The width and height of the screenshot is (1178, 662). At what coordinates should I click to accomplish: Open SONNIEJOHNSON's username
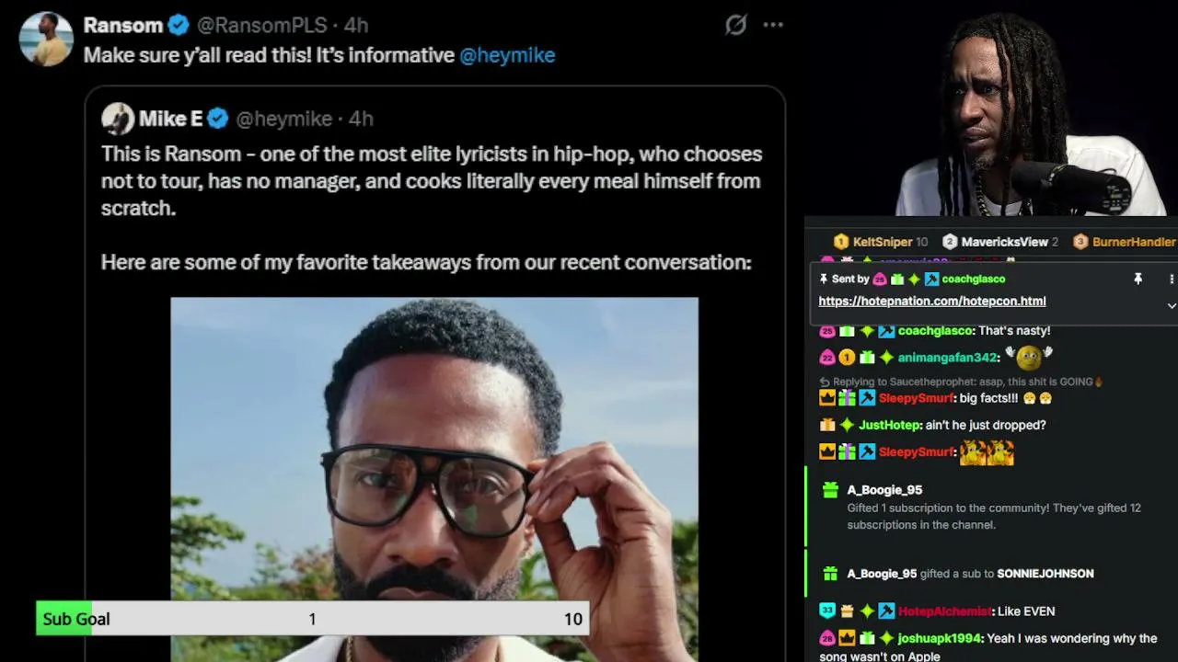click(x=1045, y=574)
